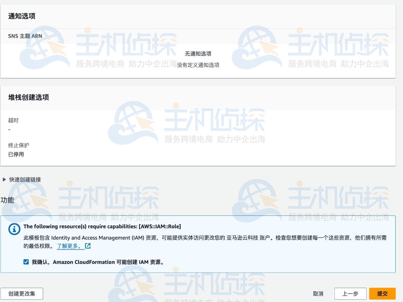The height and width of the screenshot is (302, 403).
Task: Select the 通知选项 section heading
Action: click(x=22, y=16)
